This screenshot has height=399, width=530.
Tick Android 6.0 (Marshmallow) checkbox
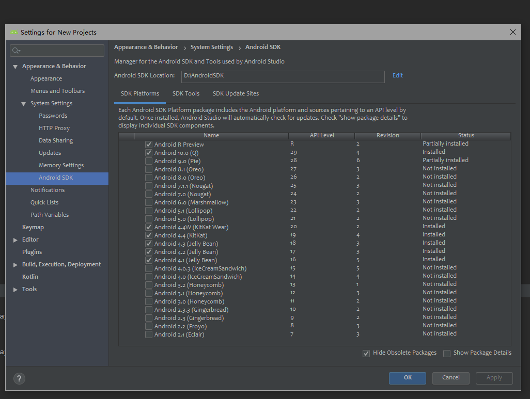(x=149, y=202)
